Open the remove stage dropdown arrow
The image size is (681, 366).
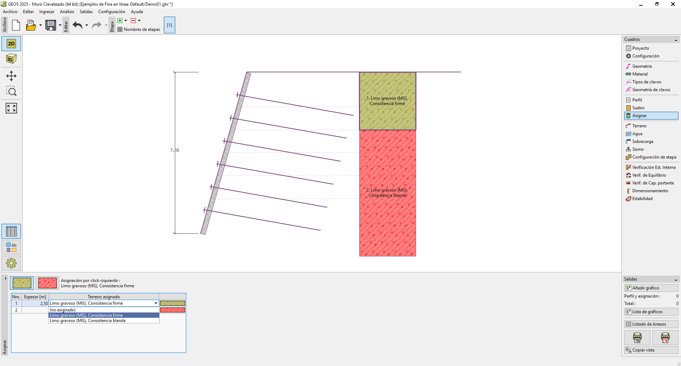pos(139,21)
